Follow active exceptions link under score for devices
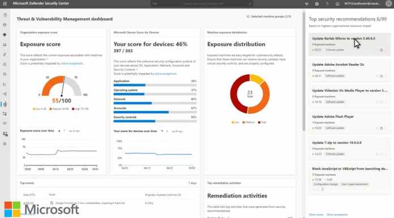394x218 pixels. 166,74
